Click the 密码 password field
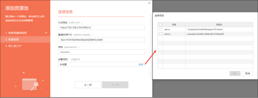258x98 pixels. coord(101,52)
